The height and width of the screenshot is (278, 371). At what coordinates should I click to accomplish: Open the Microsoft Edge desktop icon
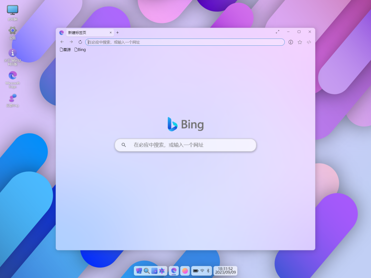(13, 79)
